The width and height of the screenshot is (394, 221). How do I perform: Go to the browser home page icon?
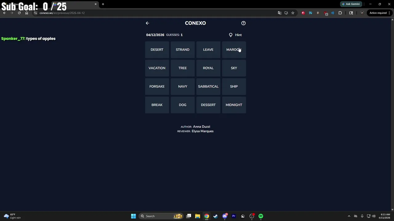(x=26, y=13)
